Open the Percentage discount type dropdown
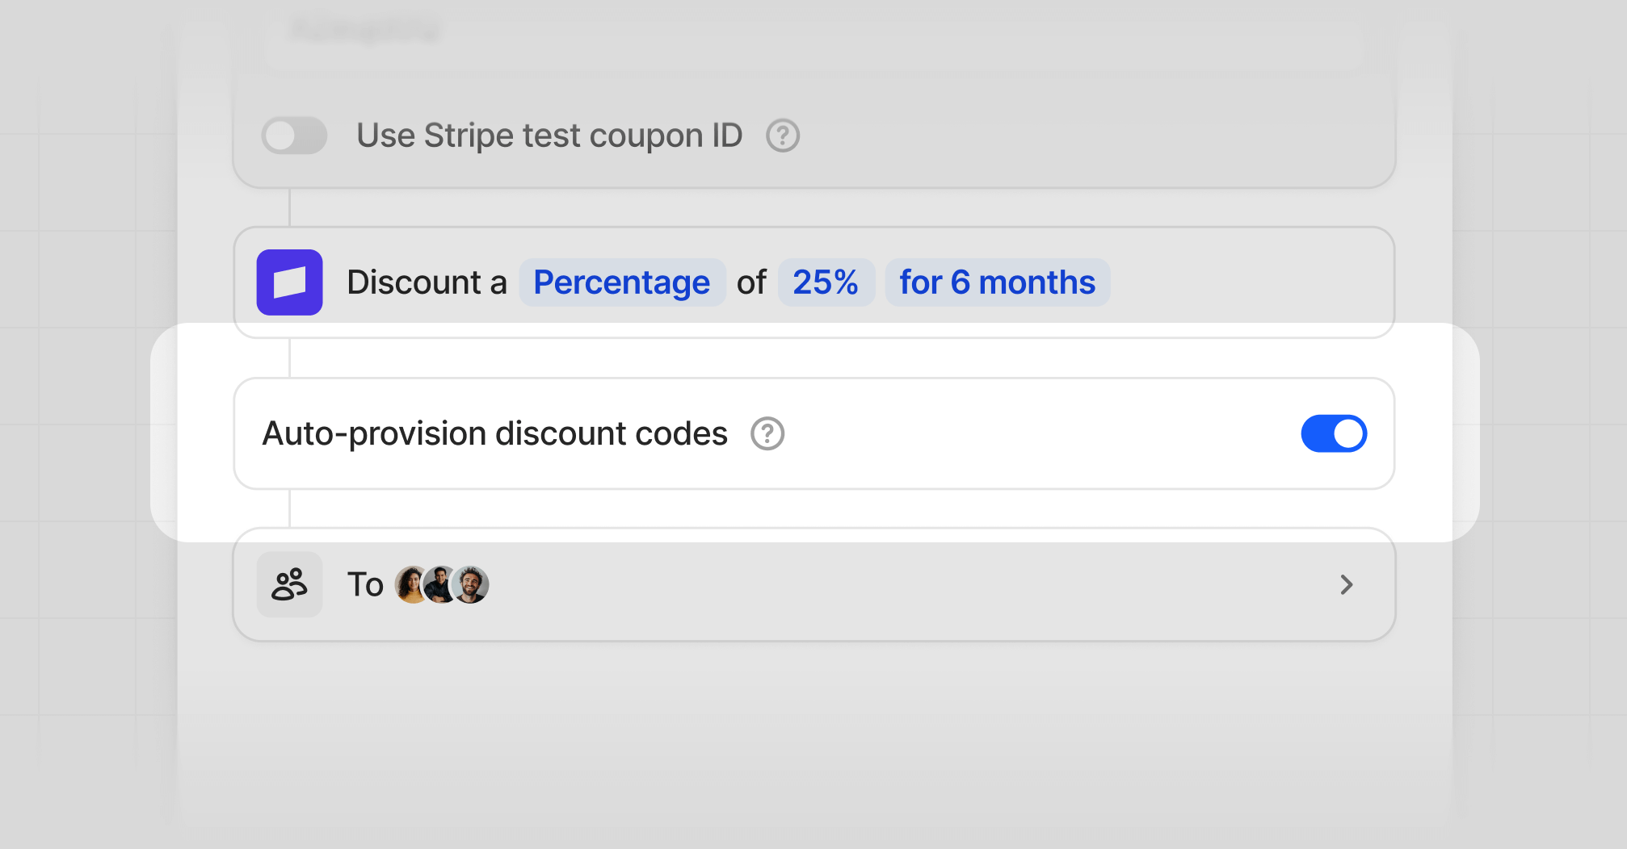Viewport: 1627px width, 849px height. tap(622, 282)
